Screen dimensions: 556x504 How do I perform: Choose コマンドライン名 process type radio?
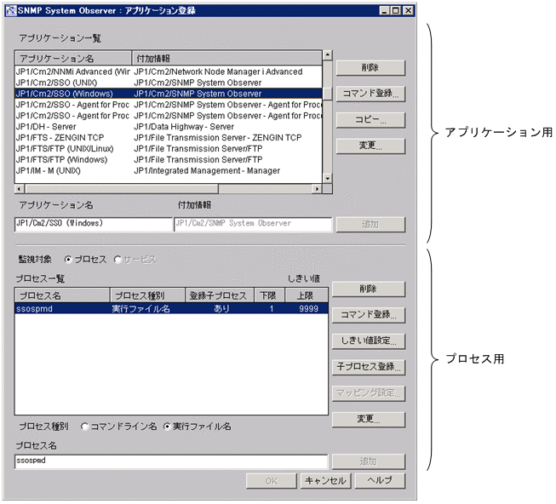[84, 427]
